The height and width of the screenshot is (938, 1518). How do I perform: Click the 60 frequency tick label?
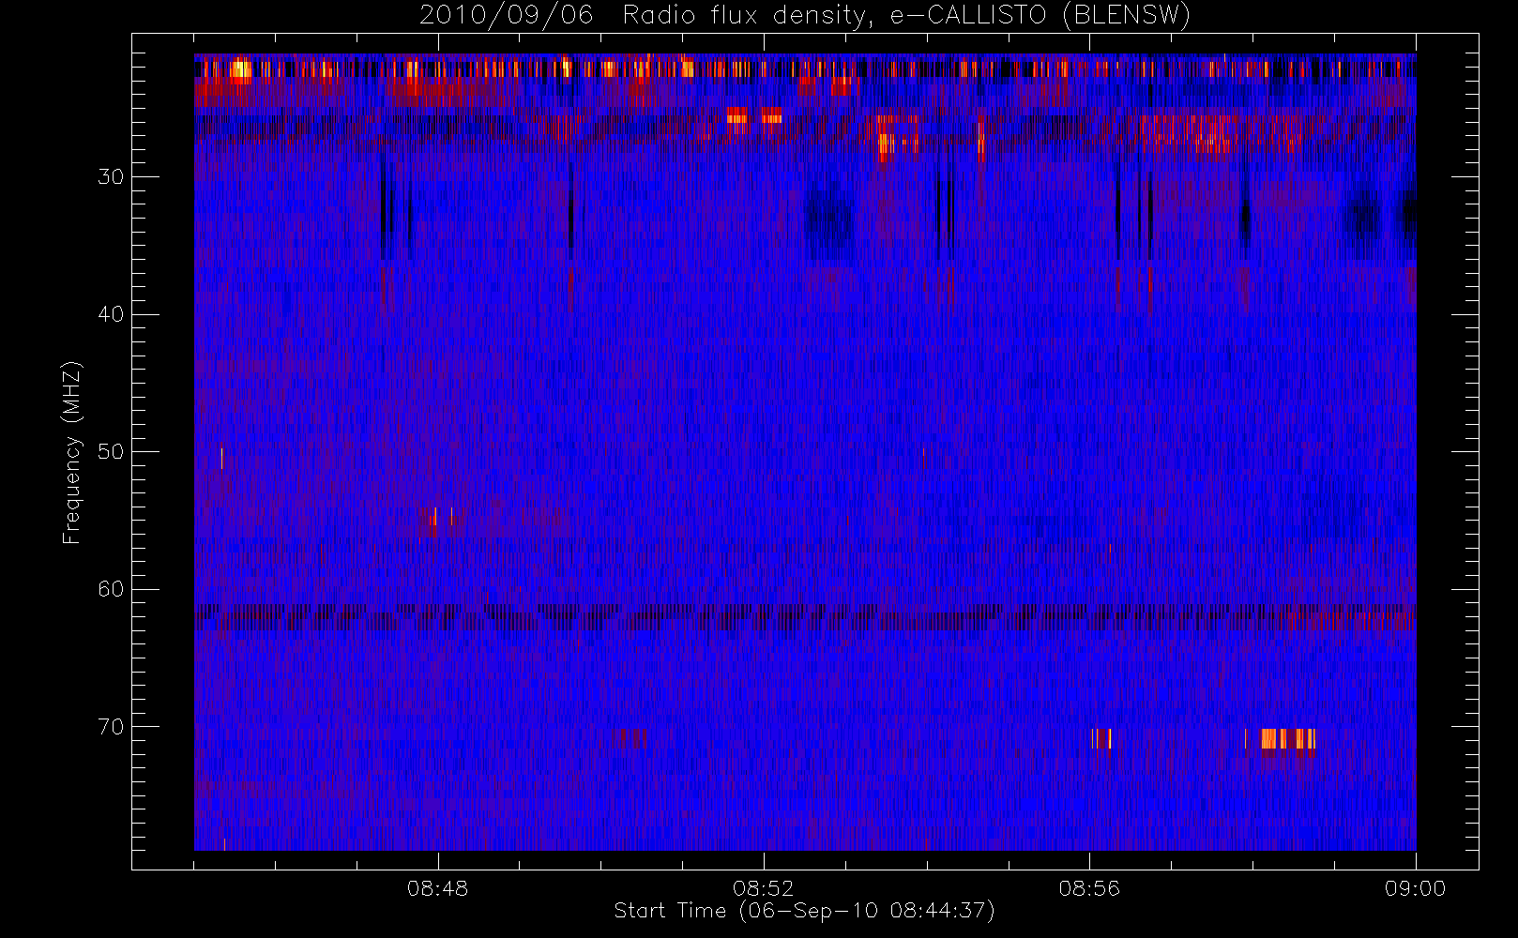111,589
